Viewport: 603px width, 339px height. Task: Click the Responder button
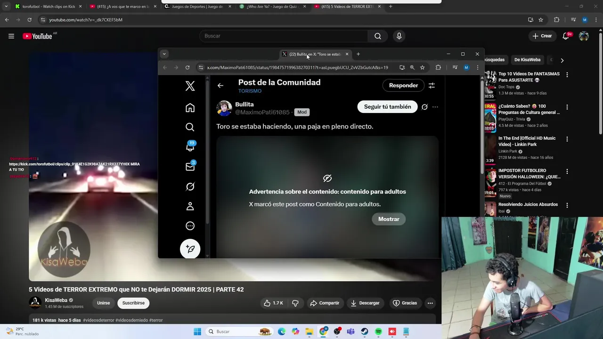tap(403, 85)
